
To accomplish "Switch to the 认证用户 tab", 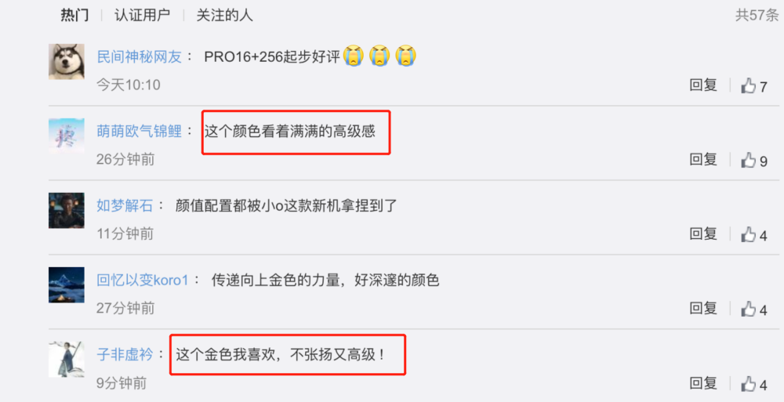I will 143,15.
